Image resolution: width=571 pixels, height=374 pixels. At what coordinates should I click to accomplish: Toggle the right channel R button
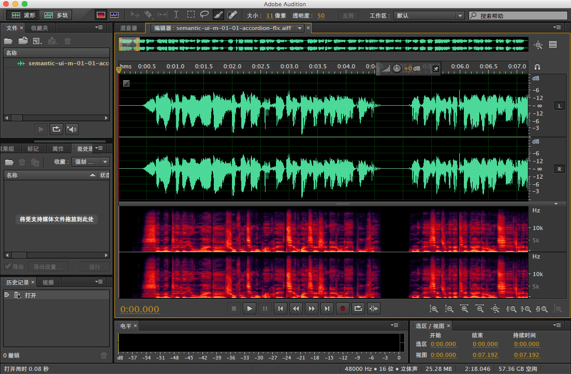point(560,169)
